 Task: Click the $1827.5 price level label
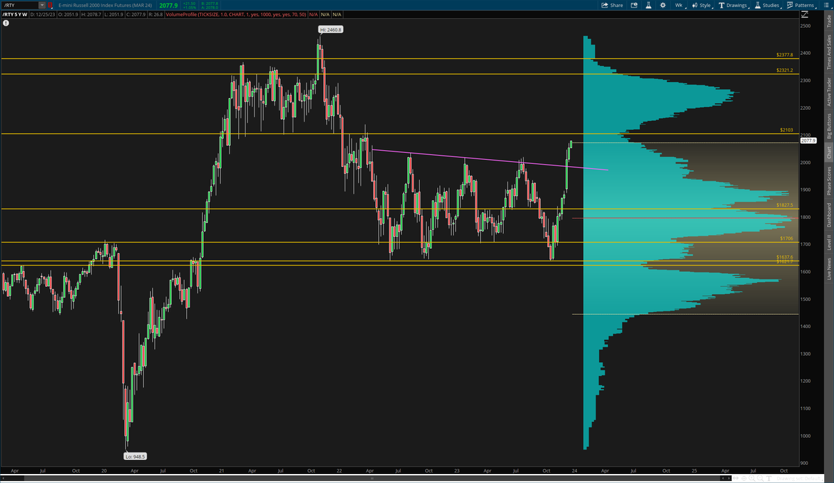point(785,205)
